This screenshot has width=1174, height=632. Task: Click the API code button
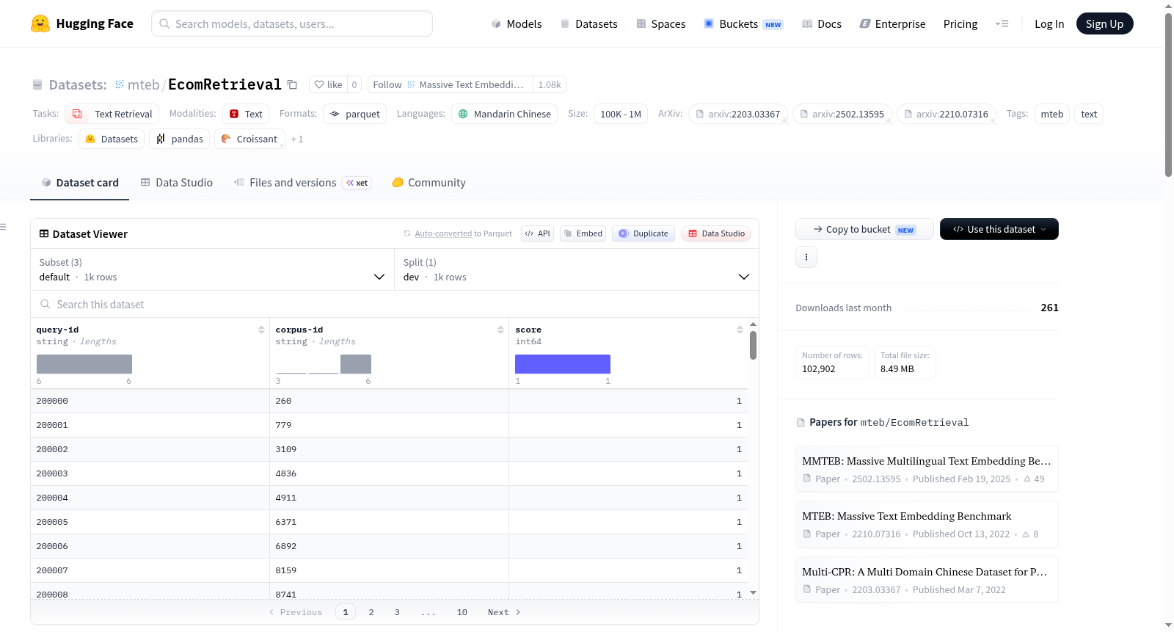(537, 233)
